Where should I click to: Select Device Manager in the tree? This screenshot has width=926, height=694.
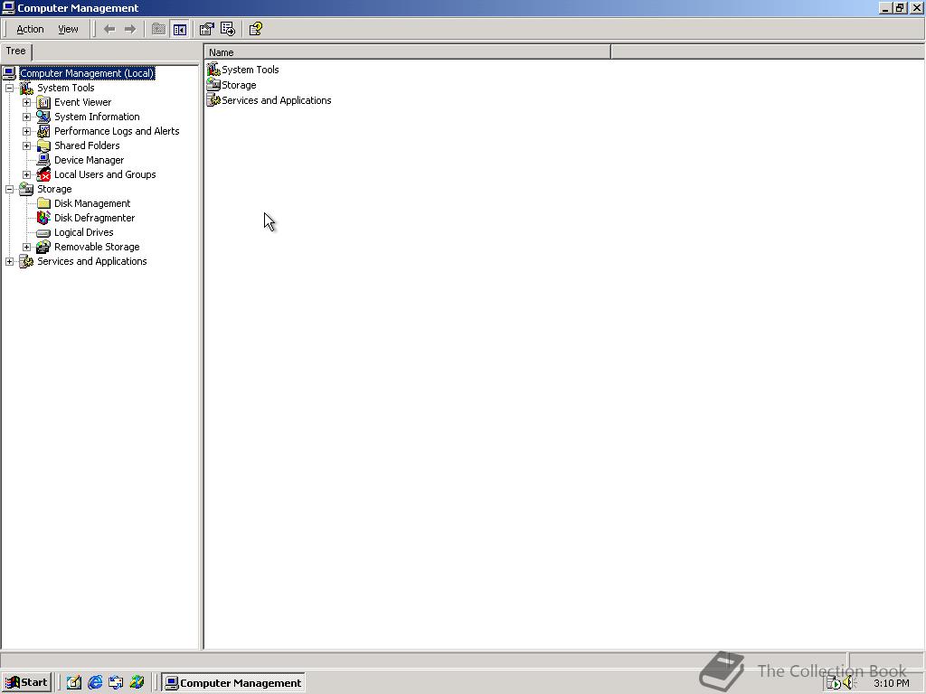coord(90,160)
